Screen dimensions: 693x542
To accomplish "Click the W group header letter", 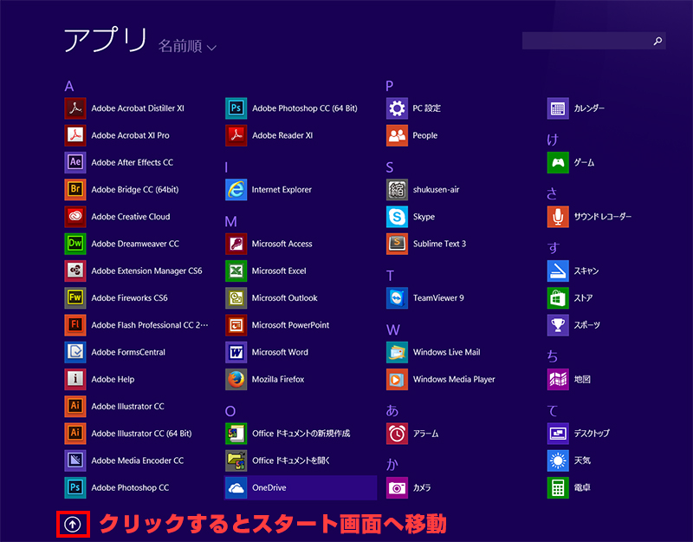I will [393, 330].
